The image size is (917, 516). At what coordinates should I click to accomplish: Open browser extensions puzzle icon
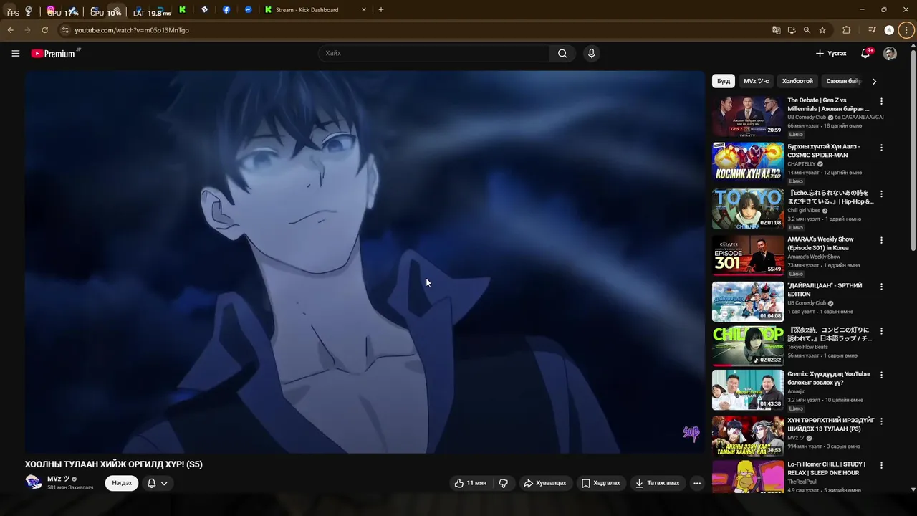click(x=846, y=30)
